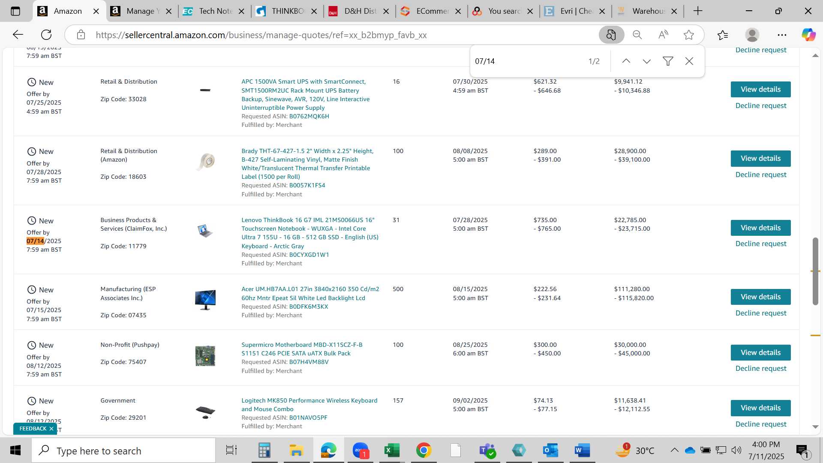Dismiss the FEEDBACK tab

[x=51, y=429]
